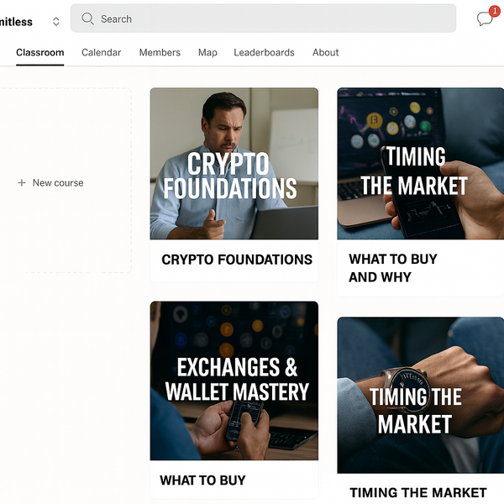
Task: Click the red notification badge on chat
Action: (495, 11)
